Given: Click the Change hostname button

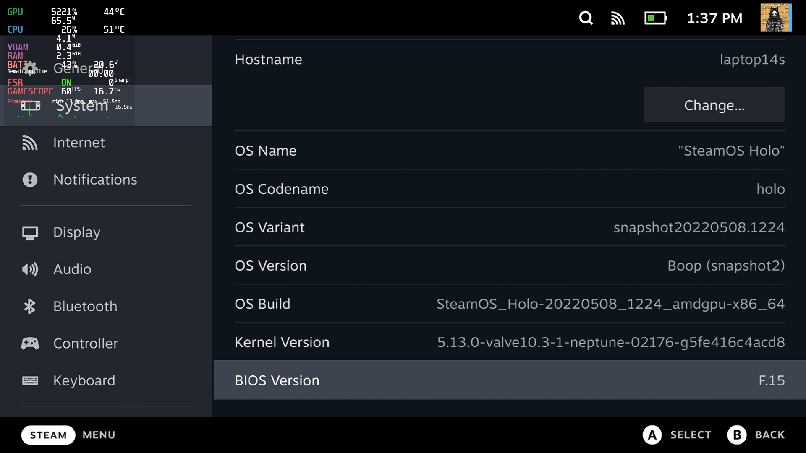Looking at the screenshot, I should (714, 105).
